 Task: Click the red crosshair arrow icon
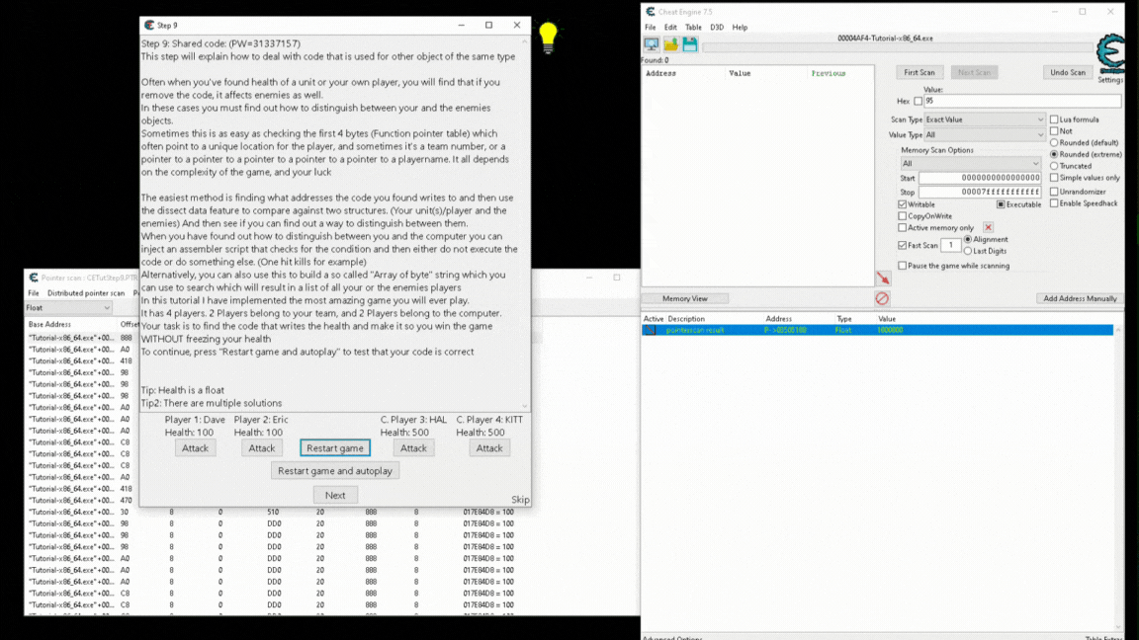(883, 280)
